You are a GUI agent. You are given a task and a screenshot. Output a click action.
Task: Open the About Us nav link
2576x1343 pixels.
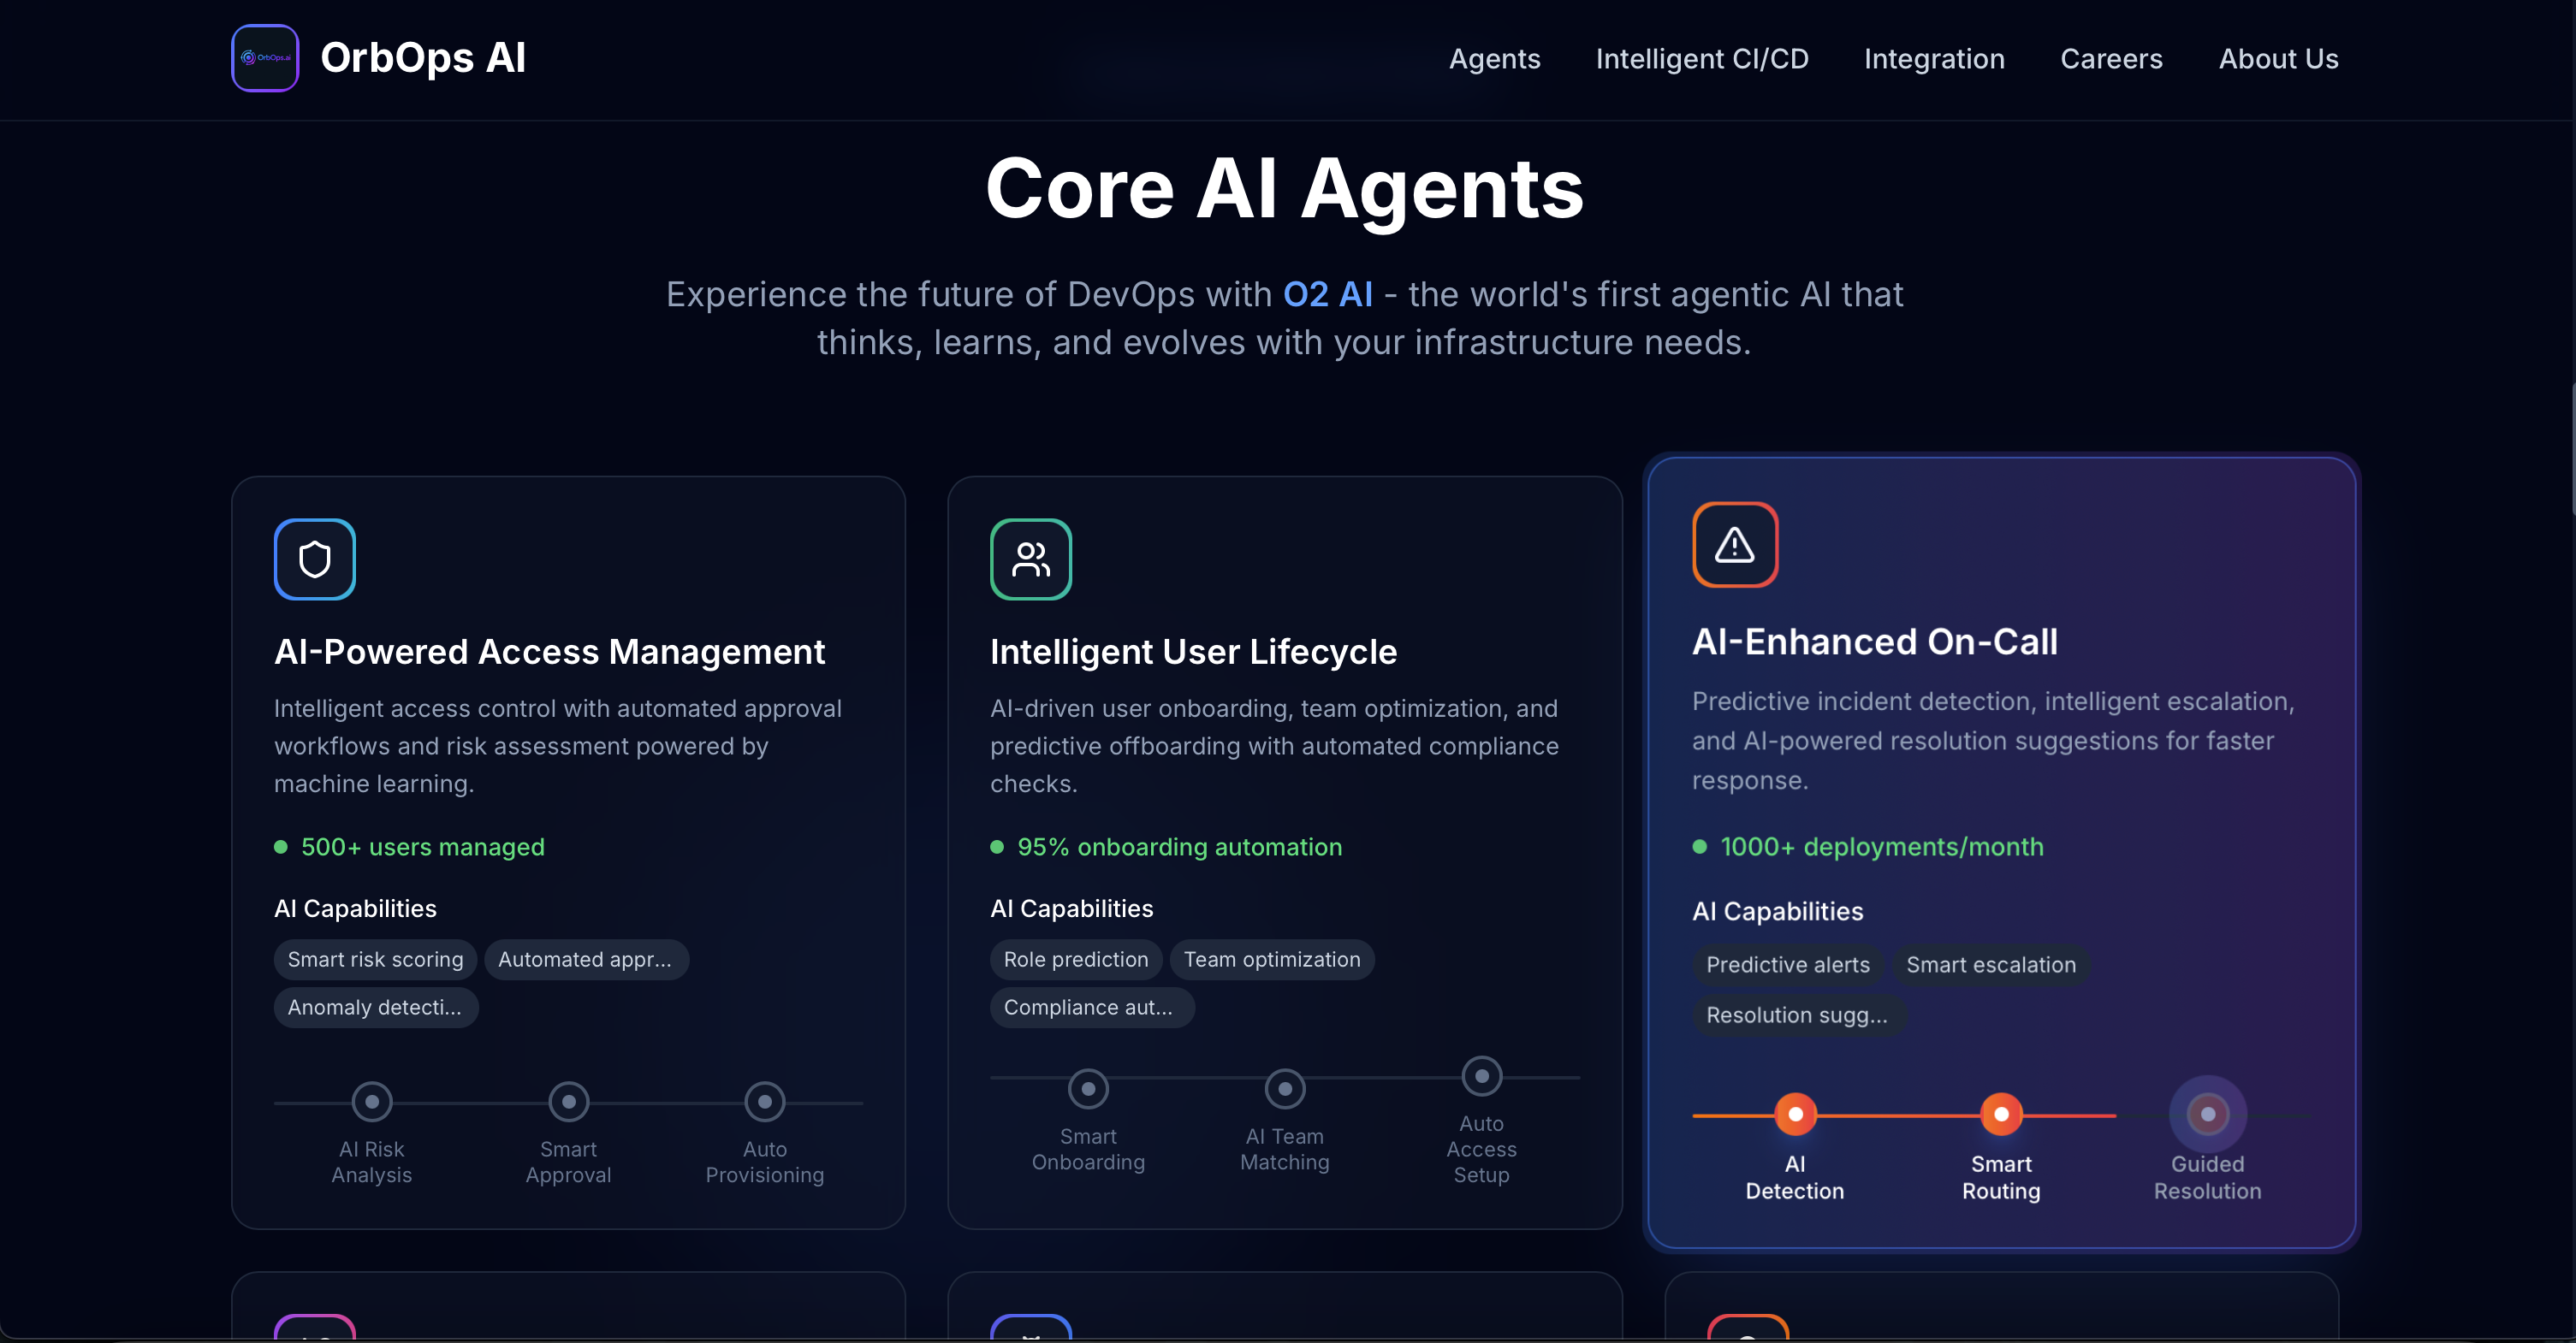coord(2278,59)
